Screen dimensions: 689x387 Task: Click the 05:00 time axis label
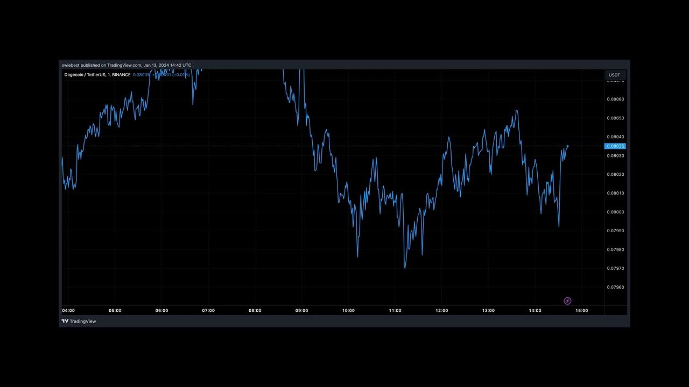pyautogui.click(x=115, y=310)
